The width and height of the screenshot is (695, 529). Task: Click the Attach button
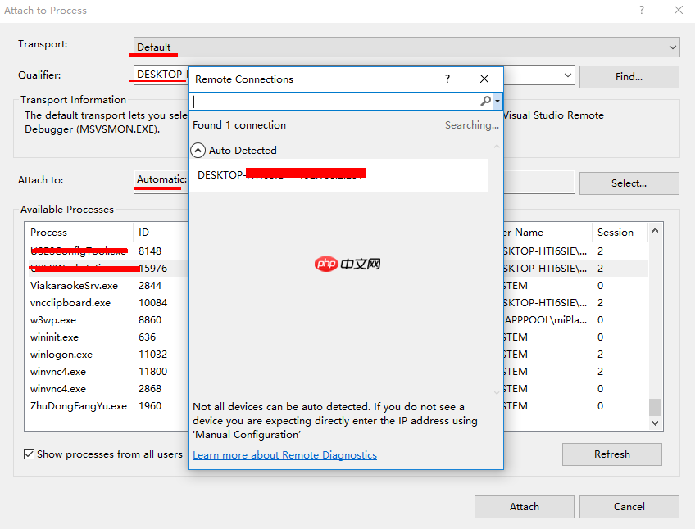pyautogui.click(x=524, y=506)
